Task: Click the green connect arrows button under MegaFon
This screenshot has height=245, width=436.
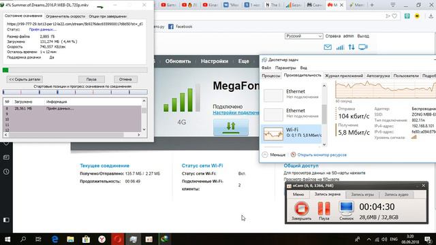Action: point(231,127)
